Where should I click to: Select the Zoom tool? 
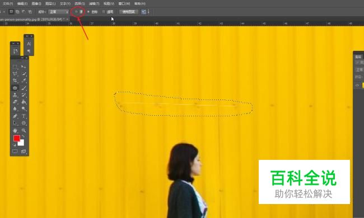(24, 130)
